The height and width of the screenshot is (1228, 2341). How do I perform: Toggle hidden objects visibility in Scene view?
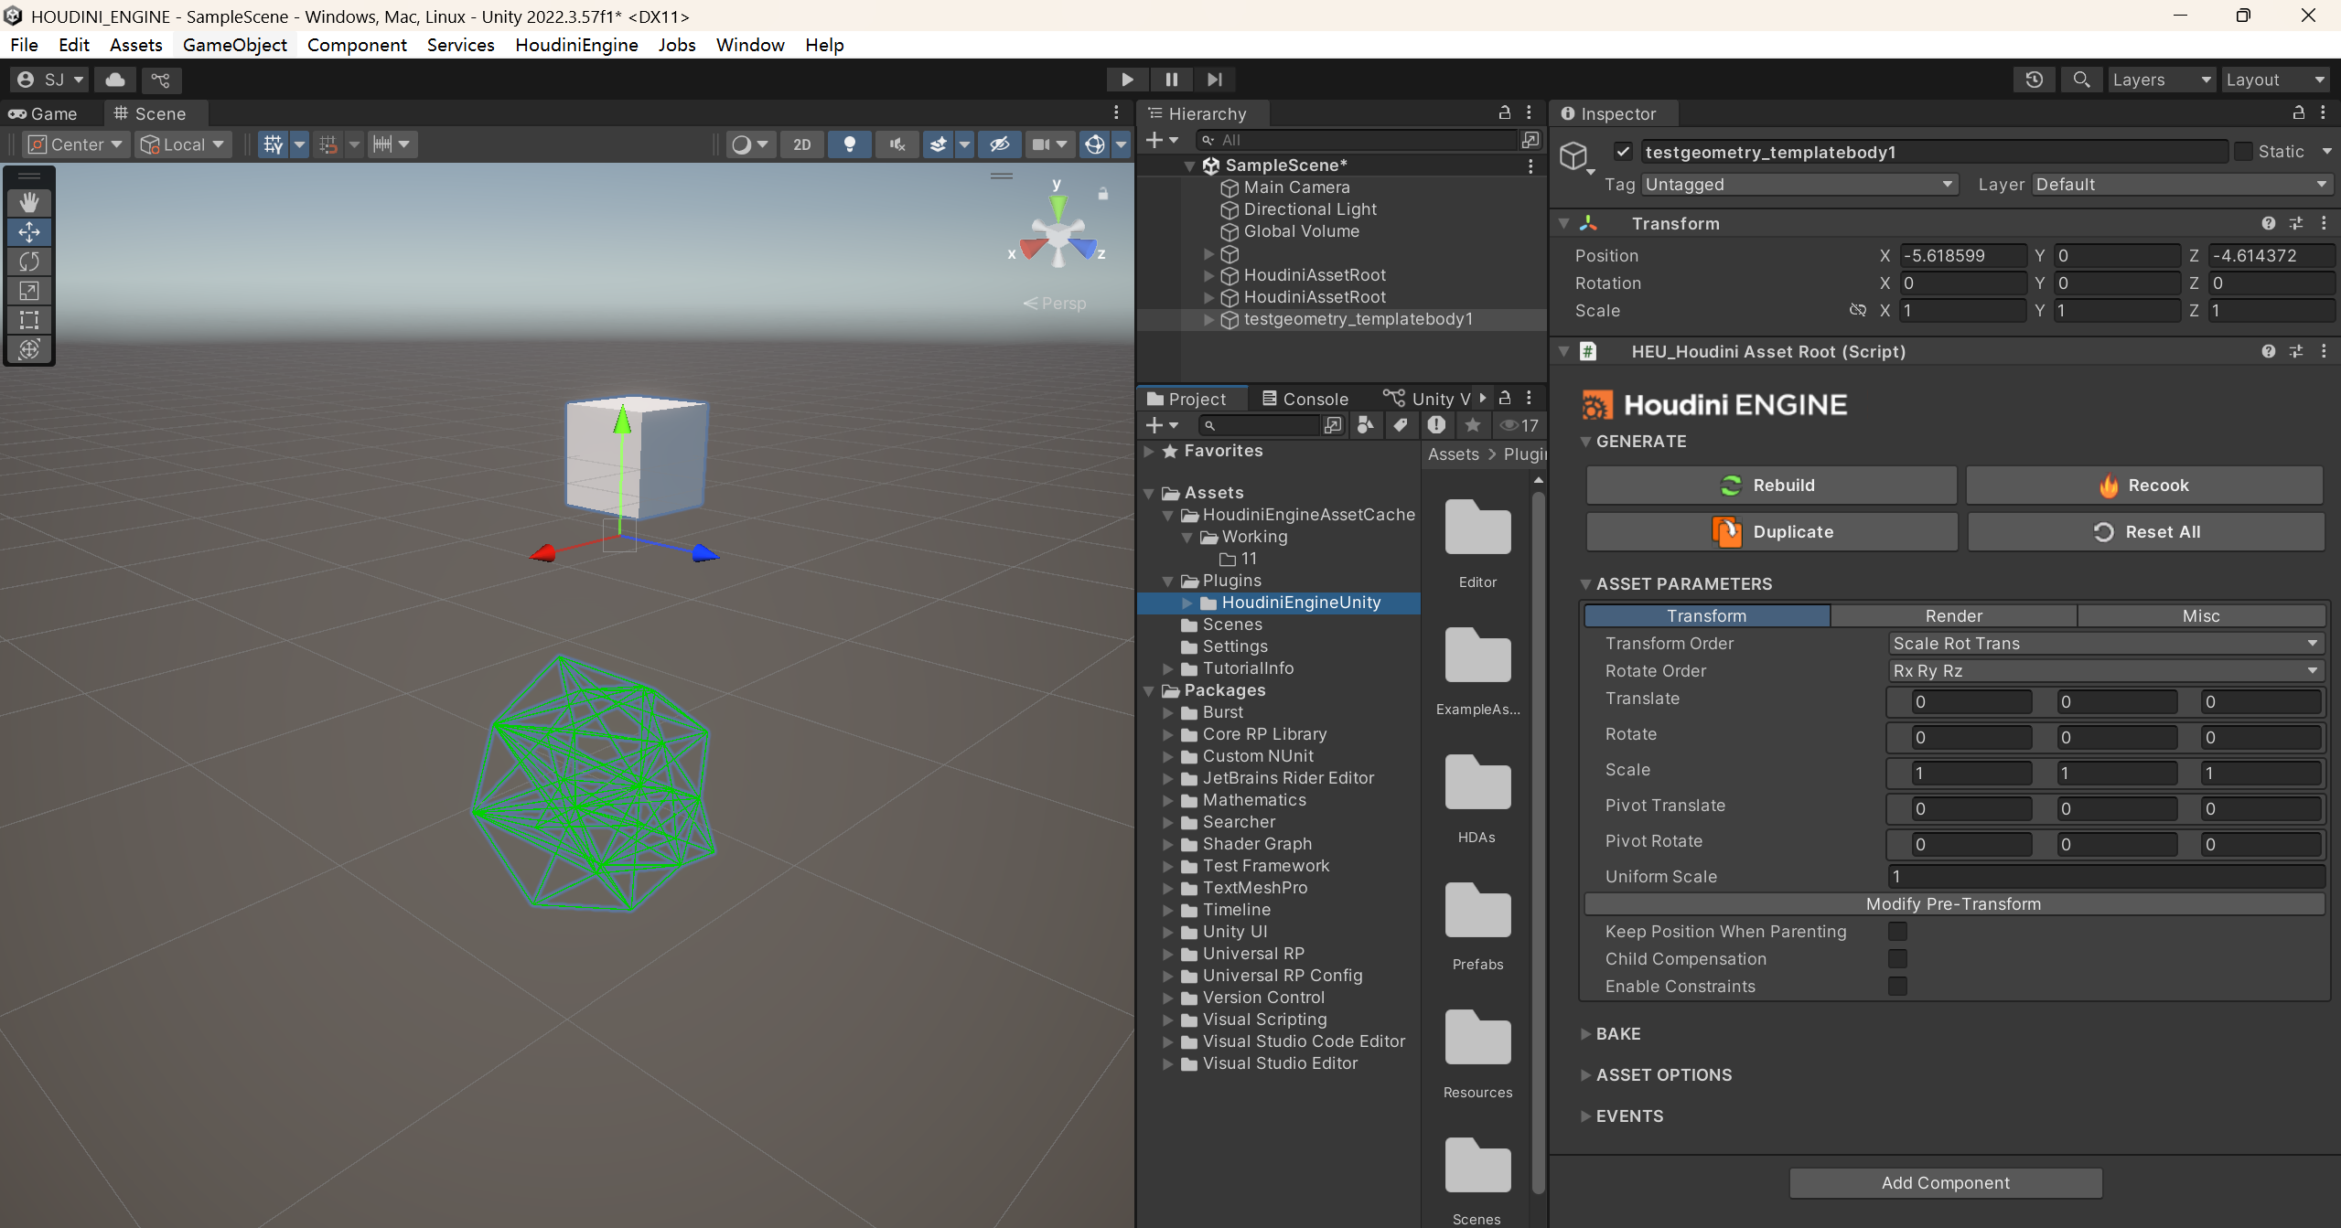tap(999, 144)
